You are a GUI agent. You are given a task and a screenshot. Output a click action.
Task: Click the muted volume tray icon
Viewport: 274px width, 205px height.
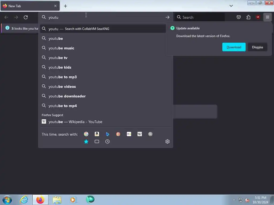coord(247,200)
